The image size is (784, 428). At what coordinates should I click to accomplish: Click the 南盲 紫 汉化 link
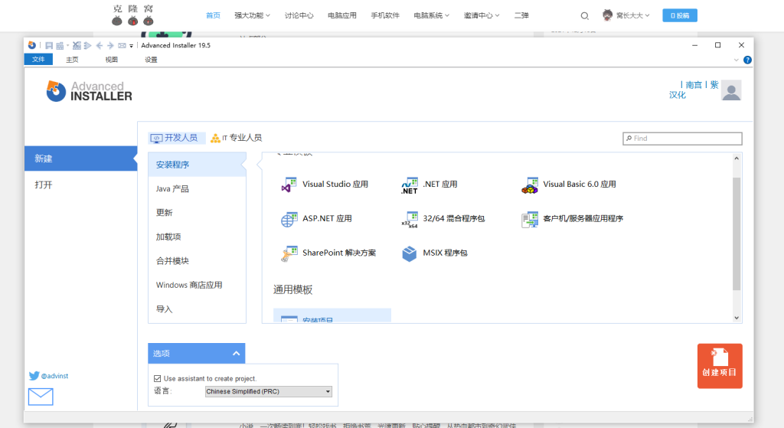click(694, 90)
